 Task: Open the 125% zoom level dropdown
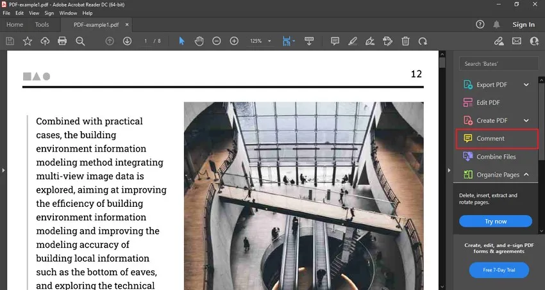click(x=260, y=41)
